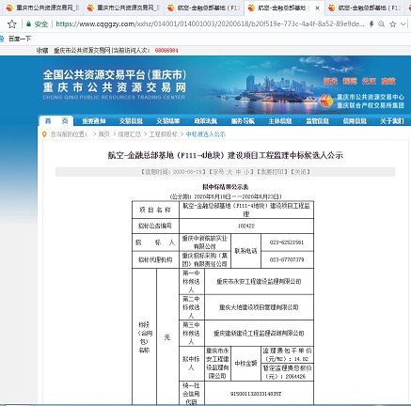Click 重庆市永安工程建设监理有限公司 first candidate cell
The height and width of the screenshot is (406, 411).
pos(259,281)
